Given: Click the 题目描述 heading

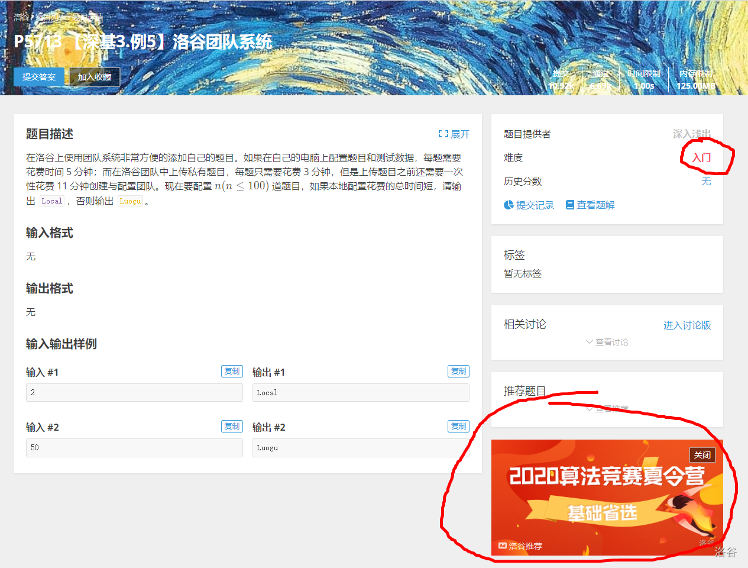Looking at the screenshot, I should (50, 134).
